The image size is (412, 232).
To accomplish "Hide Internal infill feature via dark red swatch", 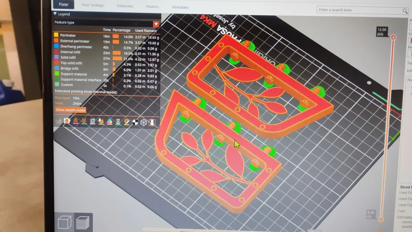I will click(56, 52).
